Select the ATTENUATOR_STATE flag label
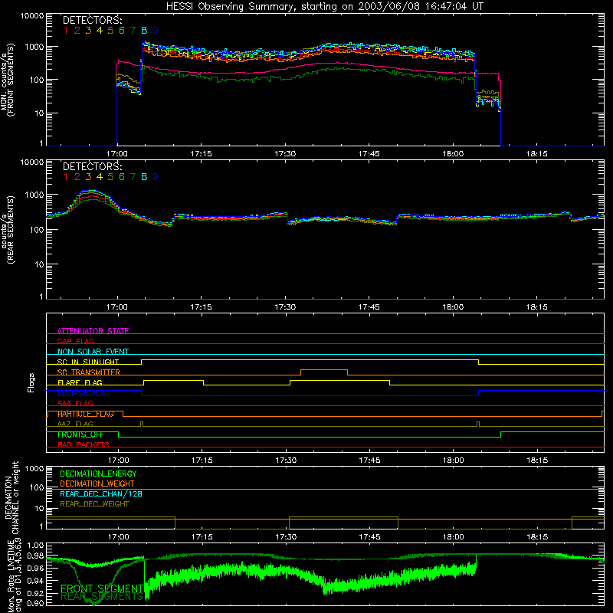 tap(93, 331)
